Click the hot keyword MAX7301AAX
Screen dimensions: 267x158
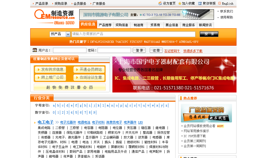coord(152,42)
